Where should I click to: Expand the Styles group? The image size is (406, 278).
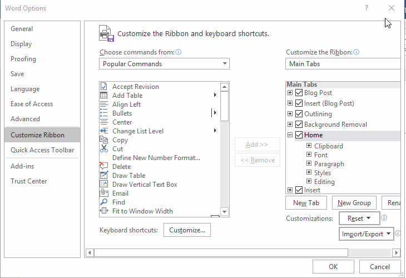point(309,172)
